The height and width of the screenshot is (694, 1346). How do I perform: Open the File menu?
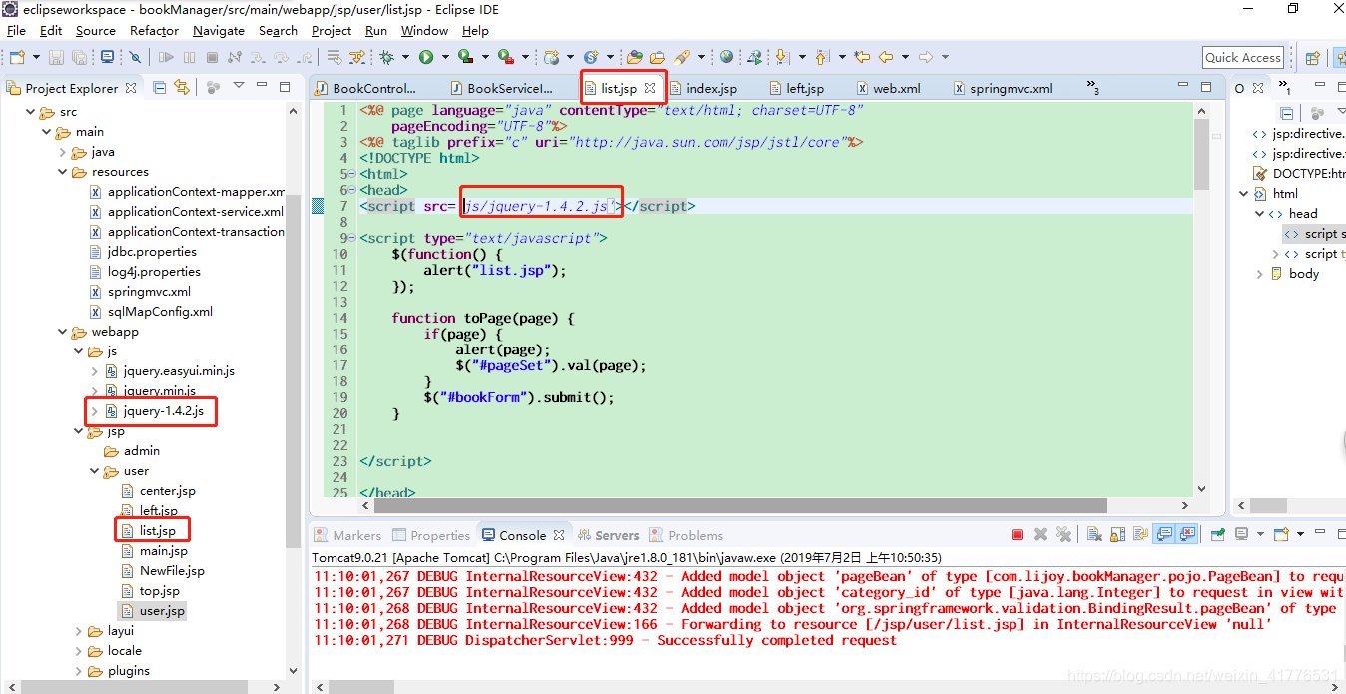(16, 31)
